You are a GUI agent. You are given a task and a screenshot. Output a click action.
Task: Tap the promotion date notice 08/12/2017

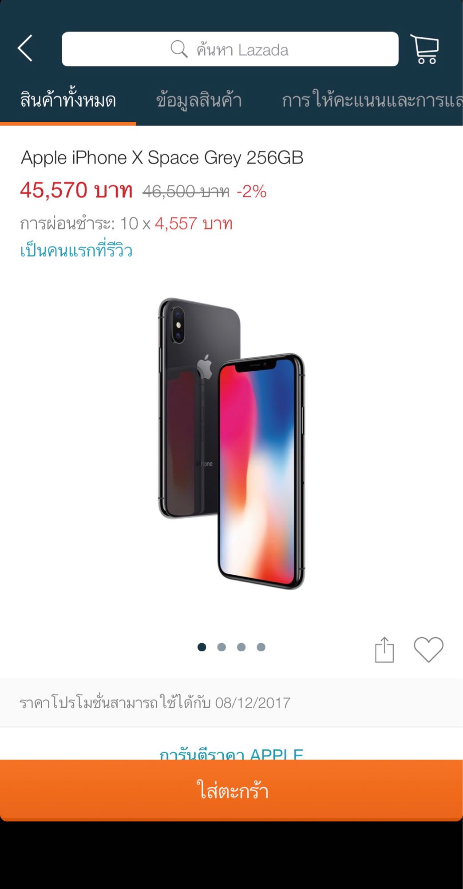pos(155,703)
